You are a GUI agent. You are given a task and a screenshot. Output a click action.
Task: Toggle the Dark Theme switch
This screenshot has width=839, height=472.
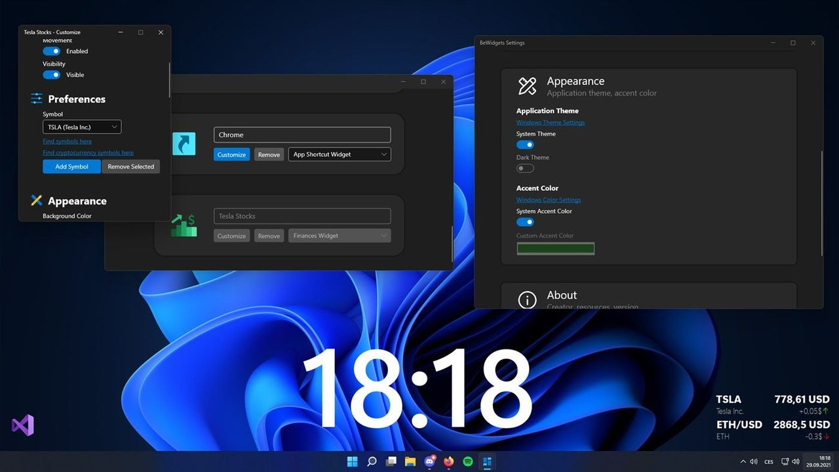coord(525,168)
